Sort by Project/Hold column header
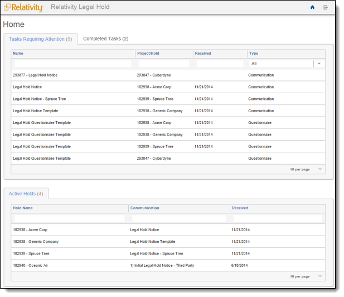This screenshot has width=344, height=297. click(x=148, y=54)
